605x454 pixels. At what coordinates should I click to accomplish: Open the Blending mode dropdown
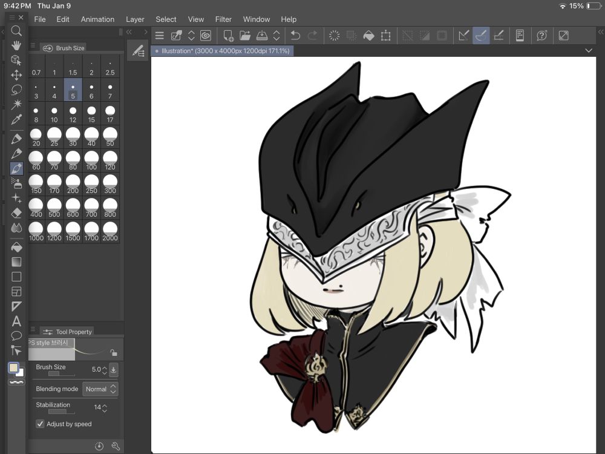coord(100,389)
